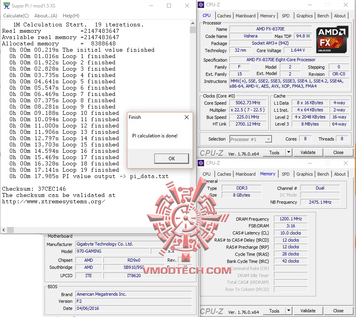Open the Calculate(C) menu in Super PI
This screenshot has height=317, width=356.
point(16,16)
